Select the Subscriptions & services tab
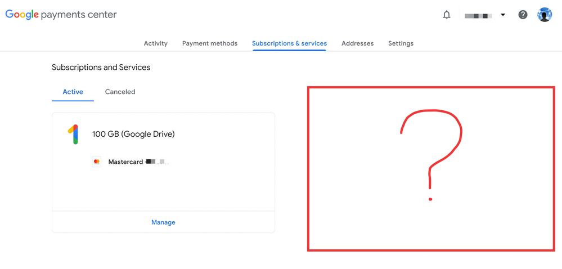Screen dimensions: 562x269 point(289,43)
